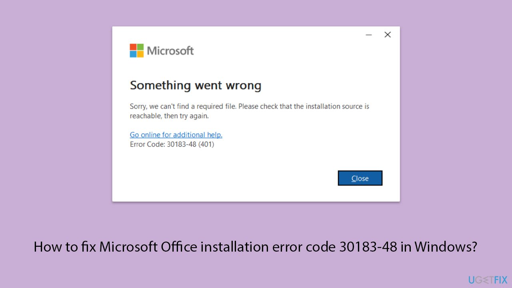The height and width of the screenshot is (288, 512).
Task: Click the installation source error message text
Action: [250, 111]
